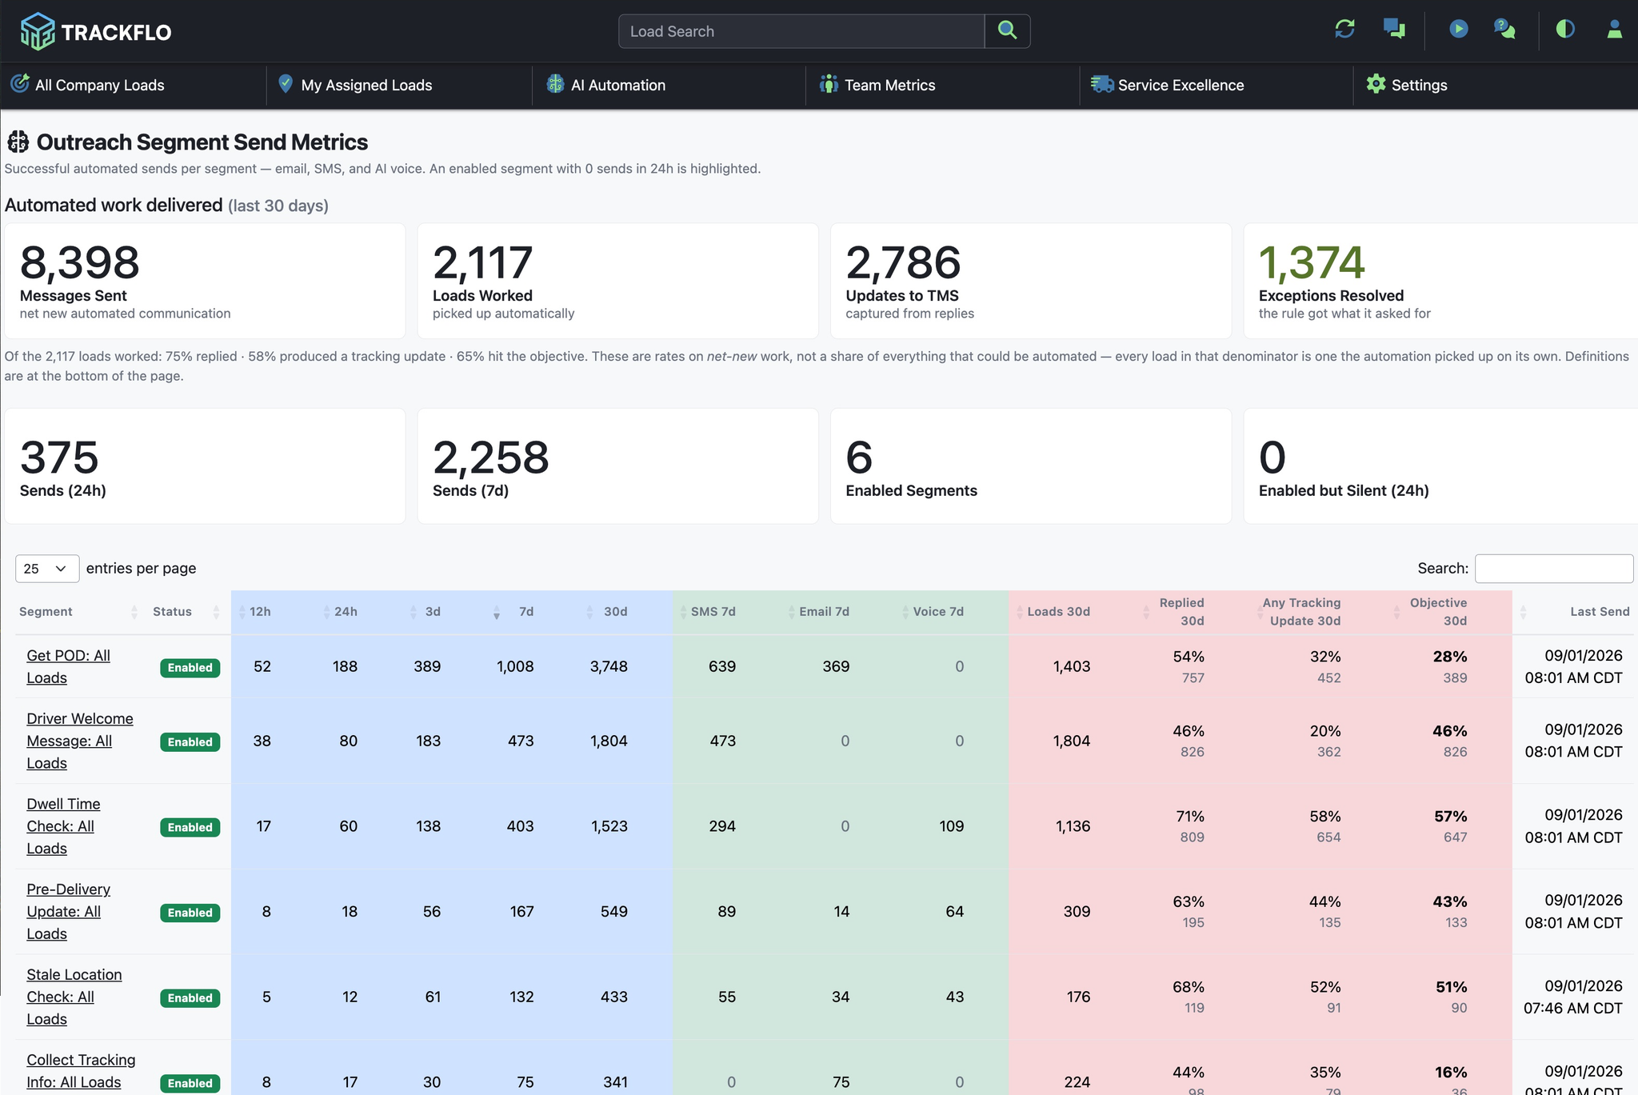
Task: Open the entries per page dropdown
Action: [47, 569]
